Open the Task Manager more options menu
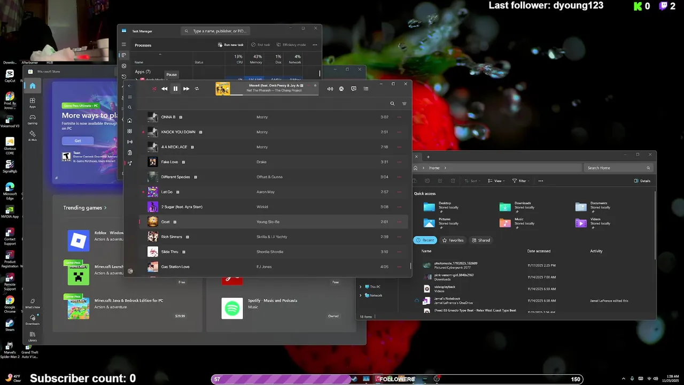 pos(315,45)
